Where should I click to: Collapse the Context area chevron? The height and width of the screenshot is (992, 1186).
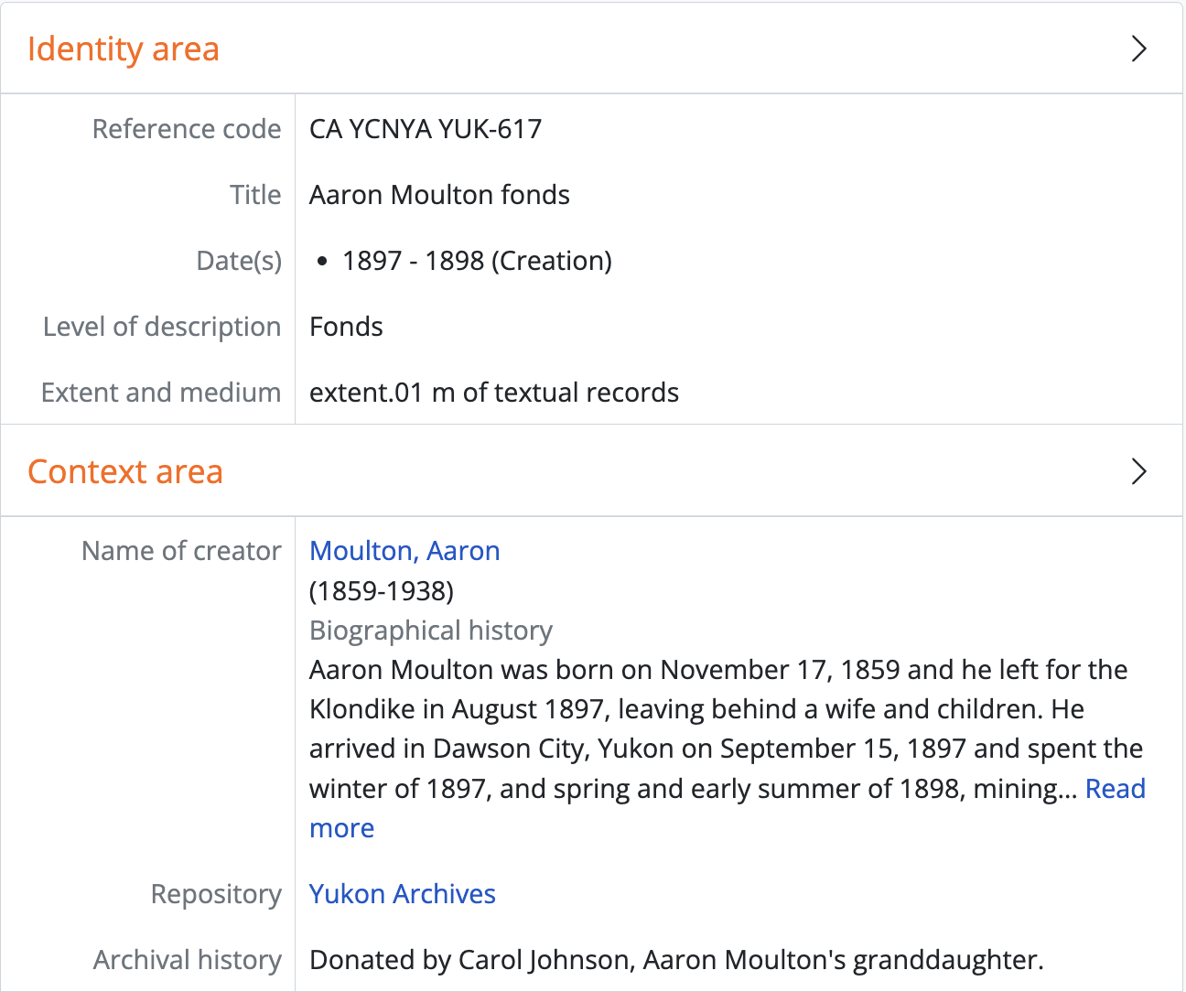(x=1138, y=471)
